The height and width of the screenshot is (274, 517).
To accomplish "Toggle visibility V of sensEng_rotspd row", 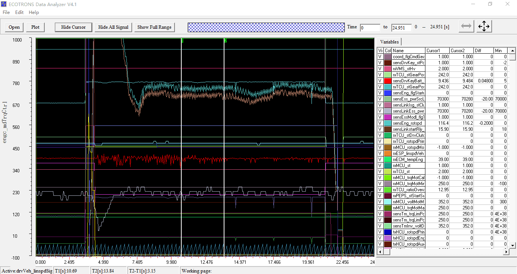I will [x=380, y=123].
